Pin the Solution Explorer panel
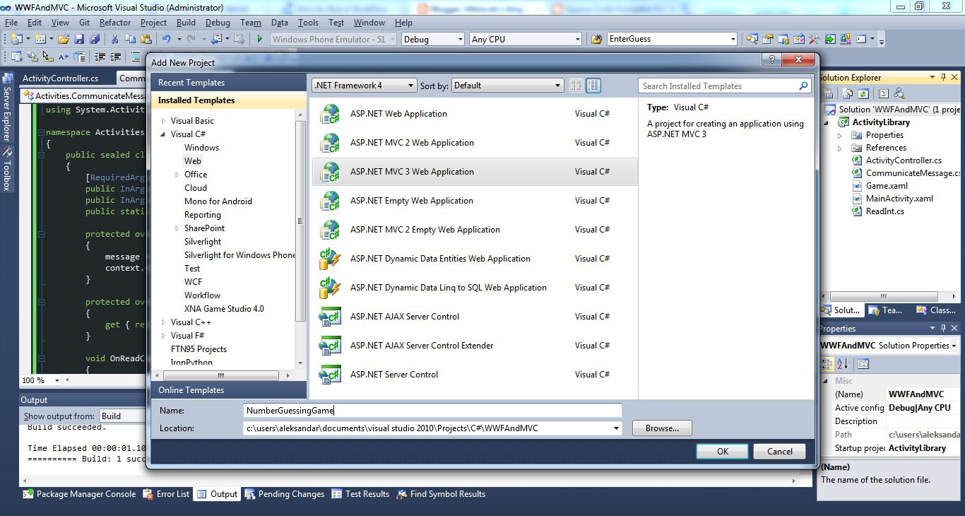The height and width of the screenshot is (516, 965). pyautogui.click(x=943, y=77)
